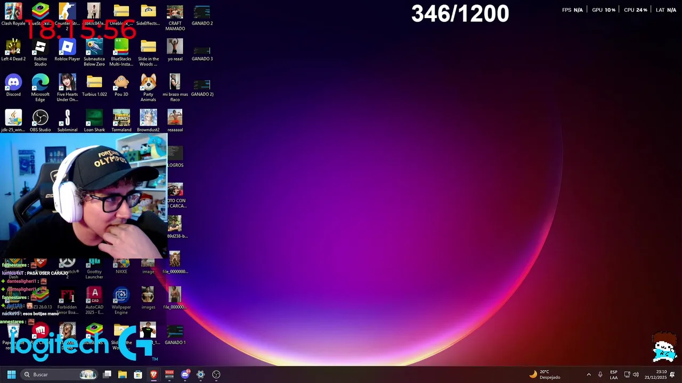Viewport: 682px width, 383px height.
Task: Select the GANADO 1 desktop file
Action: coord(175,334)
